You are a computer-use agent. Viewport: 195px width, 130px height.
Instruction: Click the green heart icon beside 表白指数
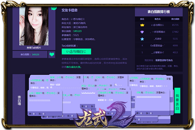pos(51,55)
